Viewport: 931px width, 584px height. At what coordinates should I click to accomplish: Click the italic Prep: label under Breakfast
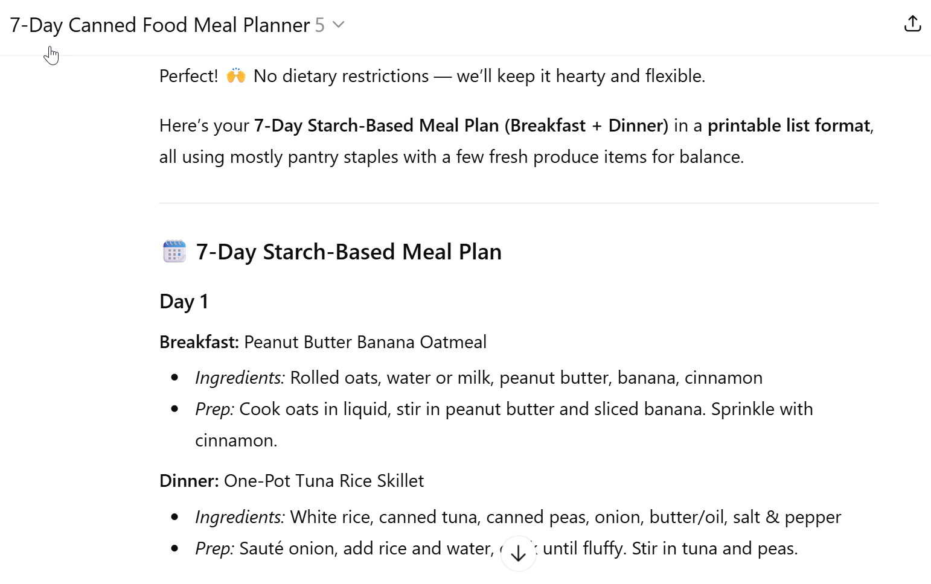tap(214, 409)
